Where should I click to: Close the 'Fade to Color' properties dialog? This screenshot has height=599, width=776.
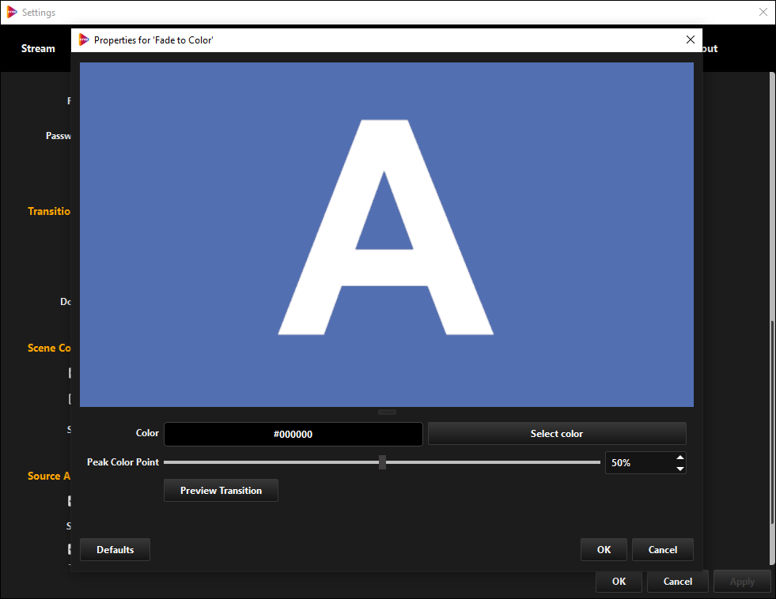tap(690, 40)
